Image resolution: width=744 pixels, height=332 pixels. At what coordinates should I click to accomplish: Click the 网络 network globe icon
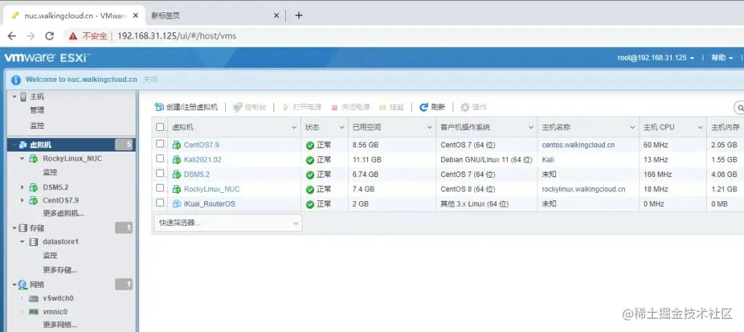click(23, 284)
